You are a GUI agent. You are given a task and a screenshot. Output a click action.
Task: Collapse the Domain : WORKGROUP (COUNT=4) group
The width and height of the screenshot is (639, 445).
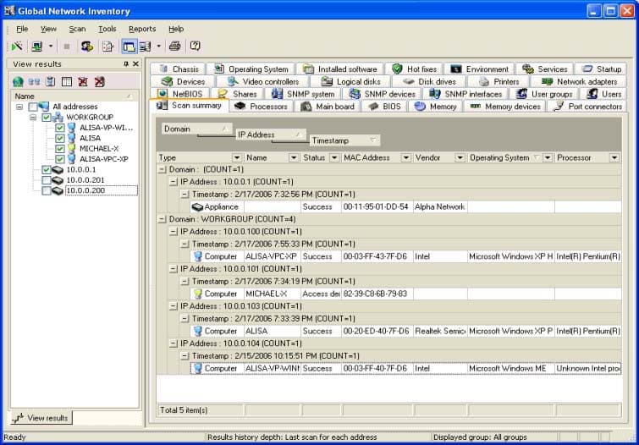(162, 219)
